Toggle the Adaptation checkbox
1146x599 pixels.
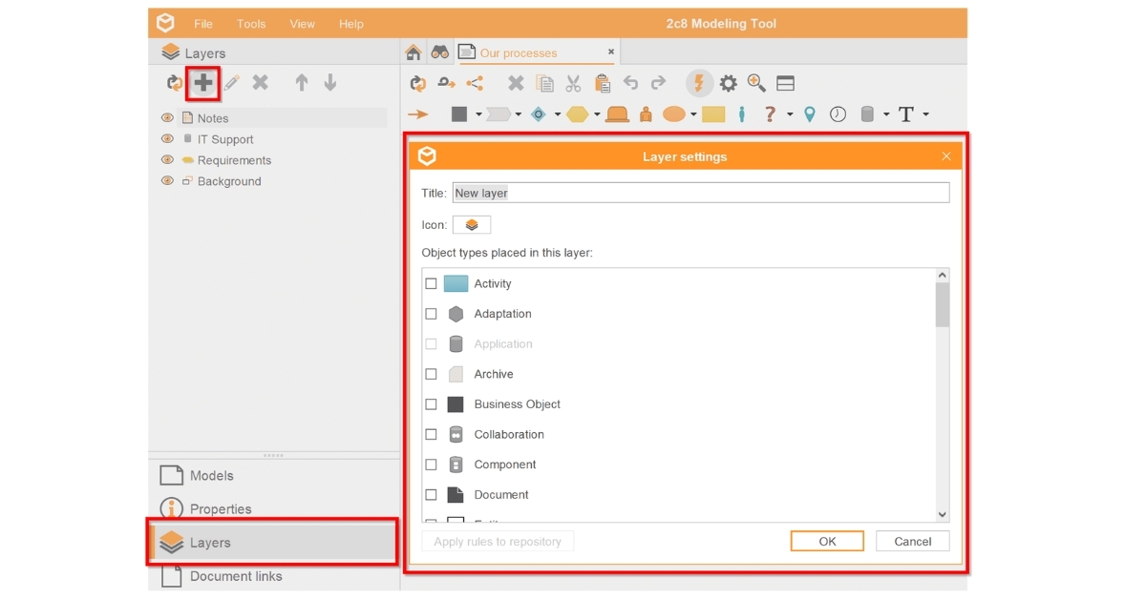point(431,314)
